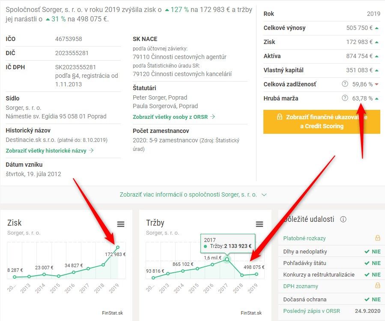Screen dimensions: 385x321
Task: Open Zobraziť všetky osoby z ORSR link
Action: [174, 117]
